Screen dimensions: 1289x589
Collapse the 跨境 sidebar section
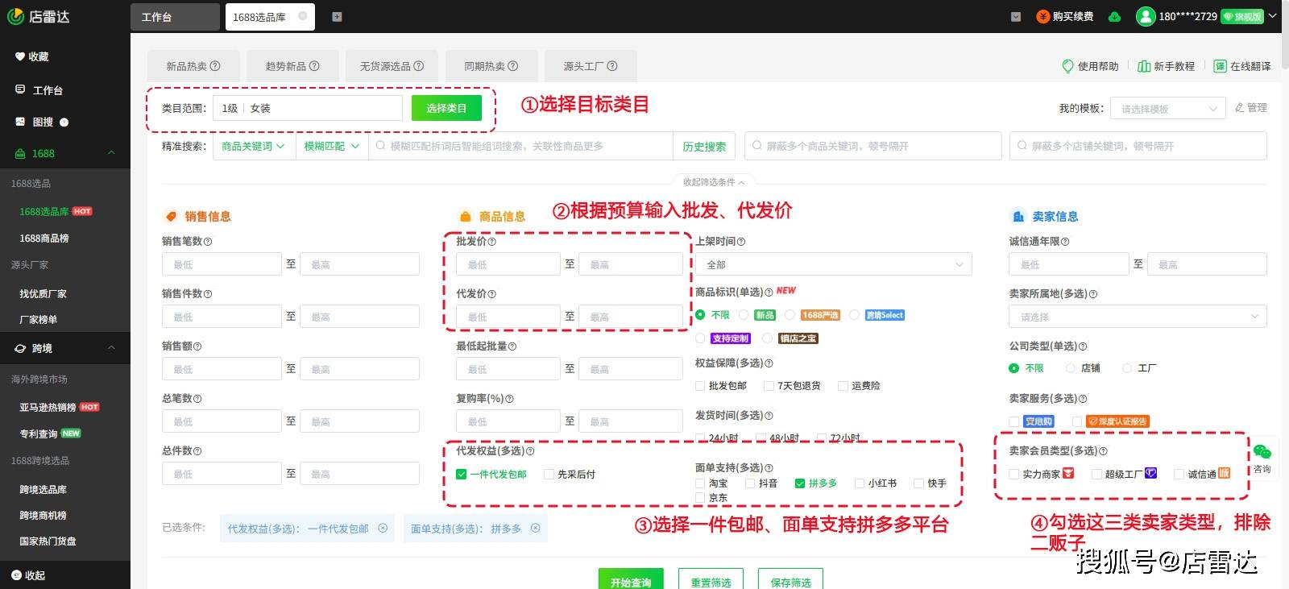111,348
